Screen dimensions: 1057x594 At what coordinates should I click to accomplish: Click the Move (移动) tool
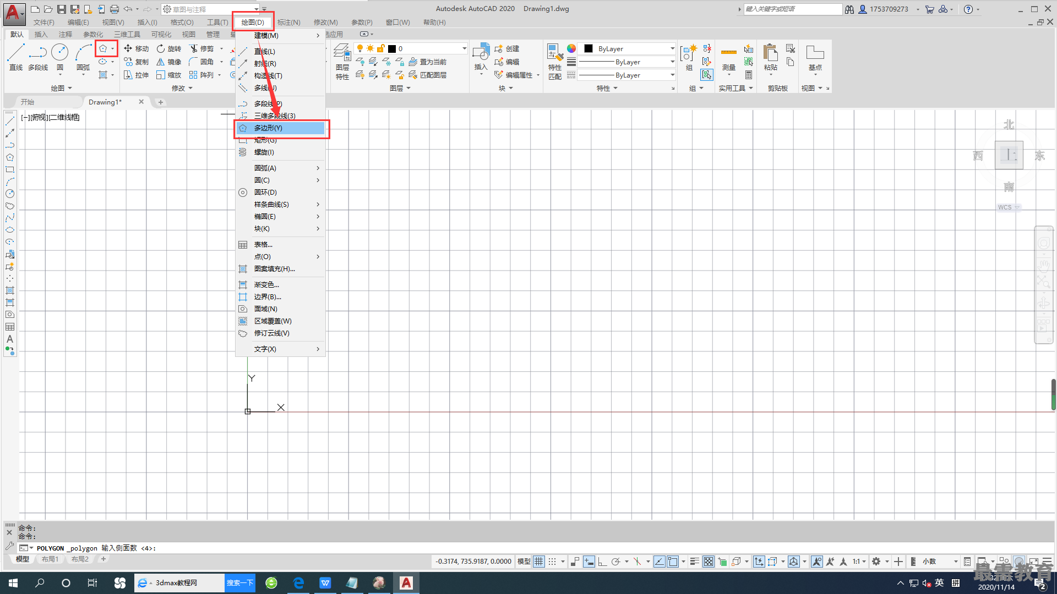point(137,48)
